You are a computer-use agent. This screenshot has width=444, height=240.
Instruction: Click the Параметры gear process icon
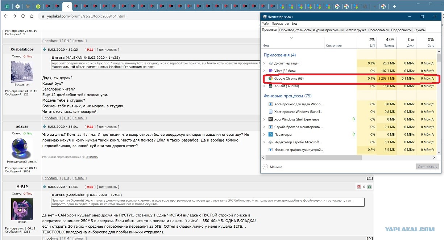270,134
